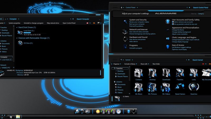Open the Saved Games folder icon
Image resolution: width=211 pixels, height=119 pixels.
pyautogui.click(x=180, y=88)
